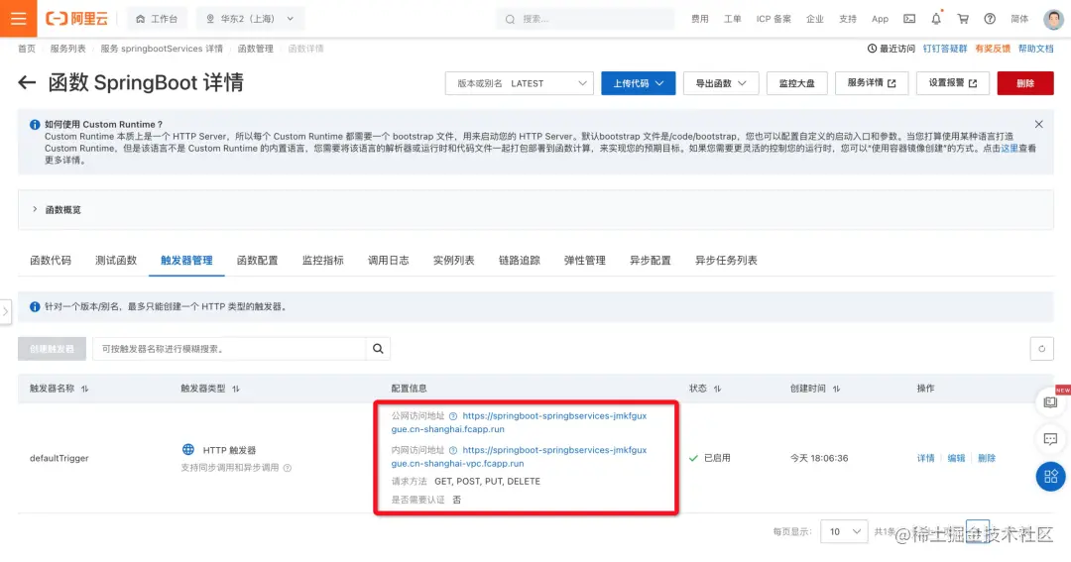Screen dimensions: 1071x562
Task: Go to 函数管理 breadcrumb
Action: coord(256,49)
